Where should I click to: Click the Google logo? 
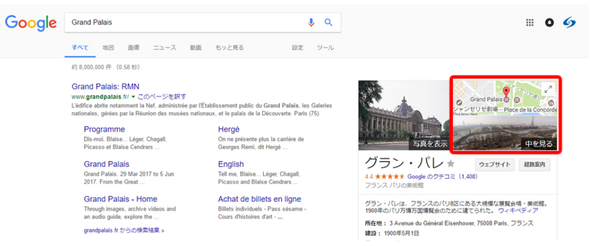[x=31, y=23]
